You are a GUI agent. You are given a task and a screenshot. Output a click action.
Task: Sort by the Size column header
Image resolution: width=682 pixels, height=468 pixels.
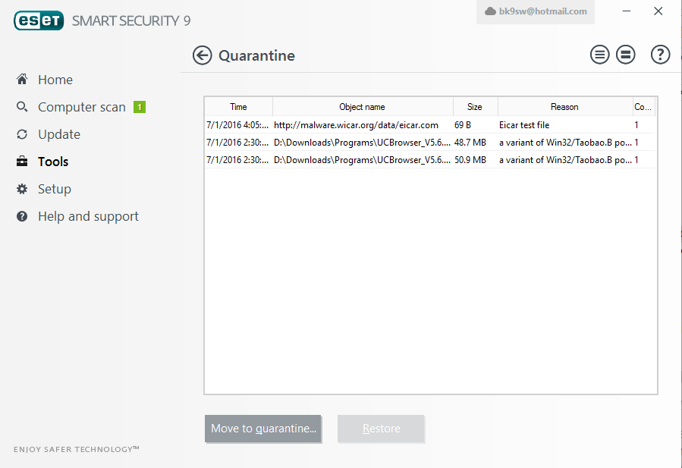coord(475,107)
